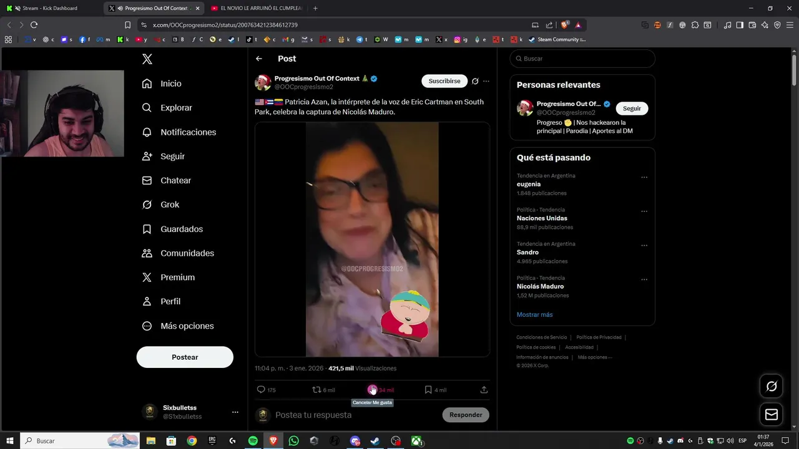Click the Seguir button in Personas relevantes
Image resolution: width=799 pixels, height=449 pixels.
tap(632, 109)
